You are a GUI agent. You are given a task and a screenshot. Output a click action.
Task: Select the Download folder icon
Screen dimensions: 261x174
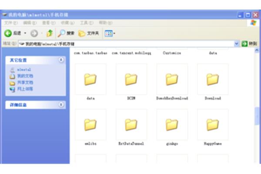click(213, 79)
